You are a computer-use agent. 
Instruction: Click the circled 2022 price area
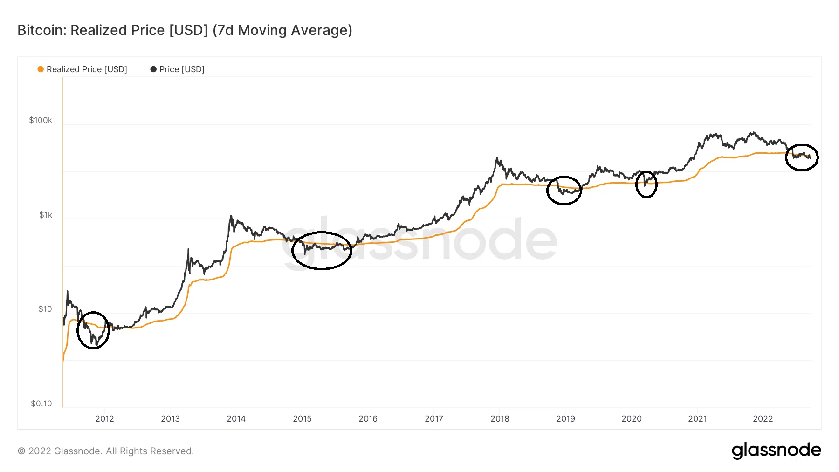[802, 157]
